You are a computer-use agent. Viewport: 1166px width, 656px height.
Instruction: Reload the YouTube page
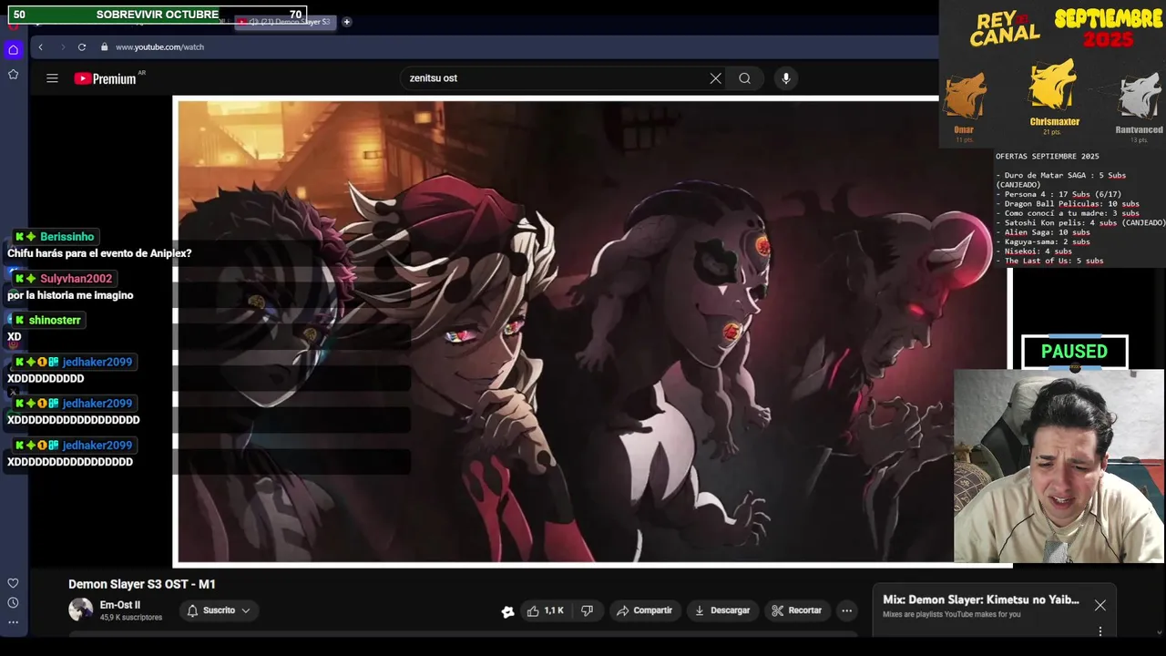tap(82, 46)
